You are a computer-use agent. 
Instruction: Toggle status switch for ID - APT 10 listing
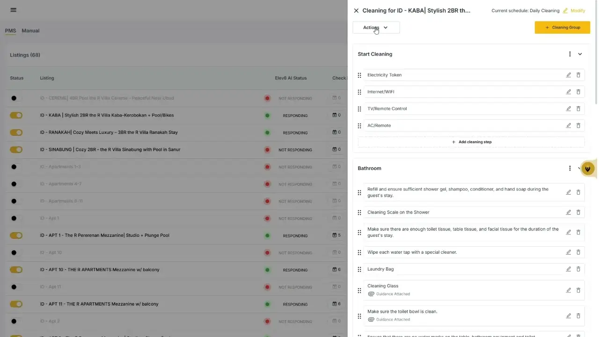16,270
